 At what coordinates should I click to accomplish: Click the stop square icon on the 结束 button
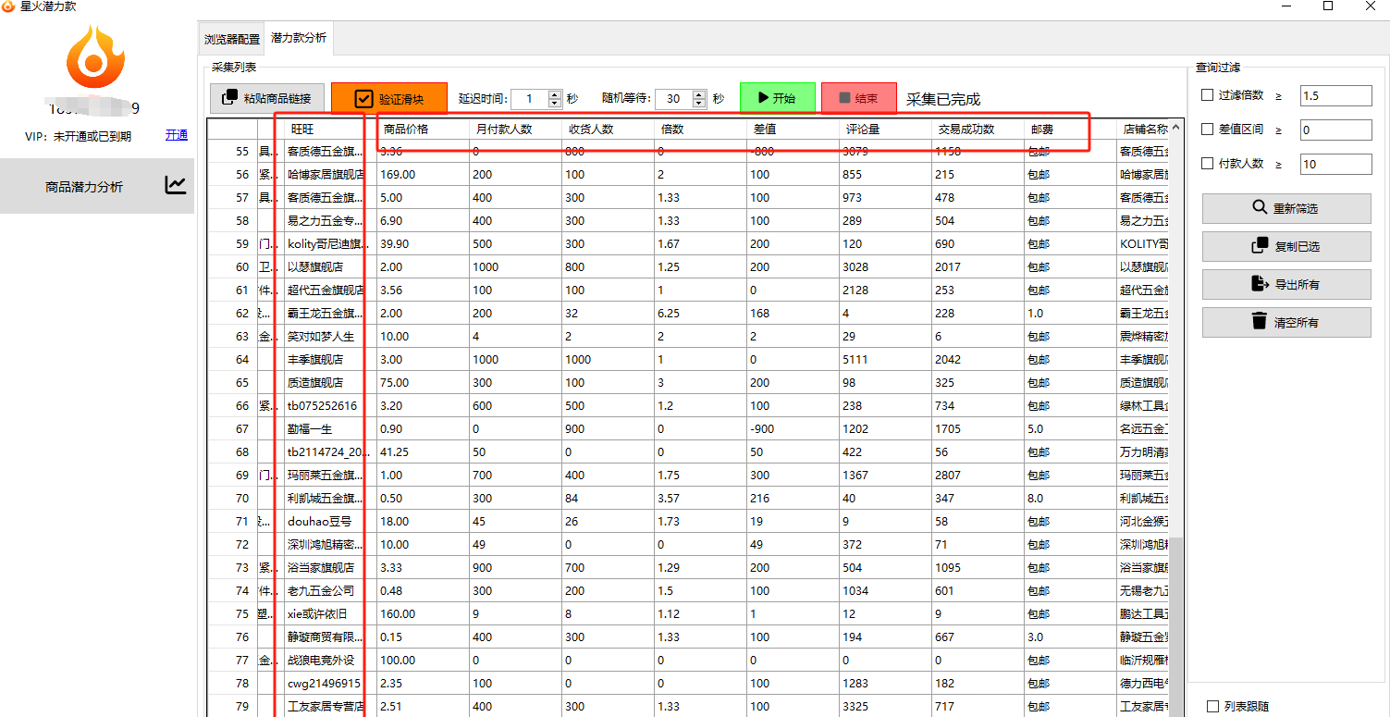[x=844, y=98]
